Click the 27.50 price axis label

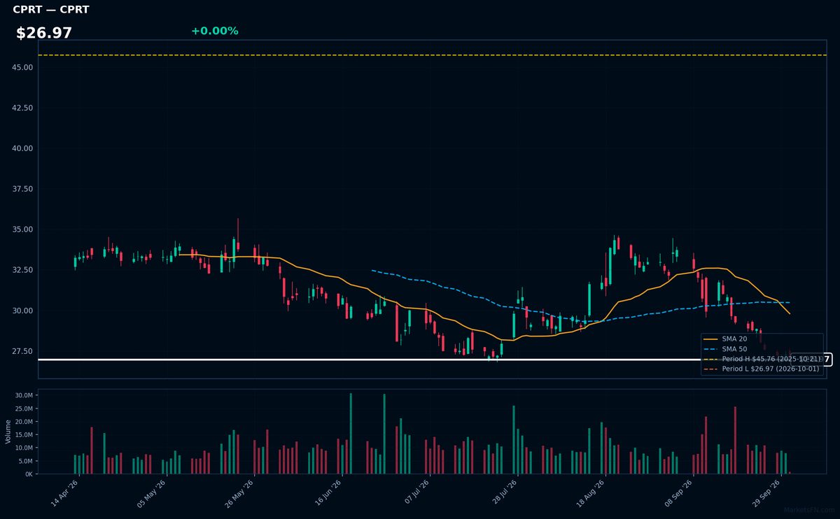(23, 351)
